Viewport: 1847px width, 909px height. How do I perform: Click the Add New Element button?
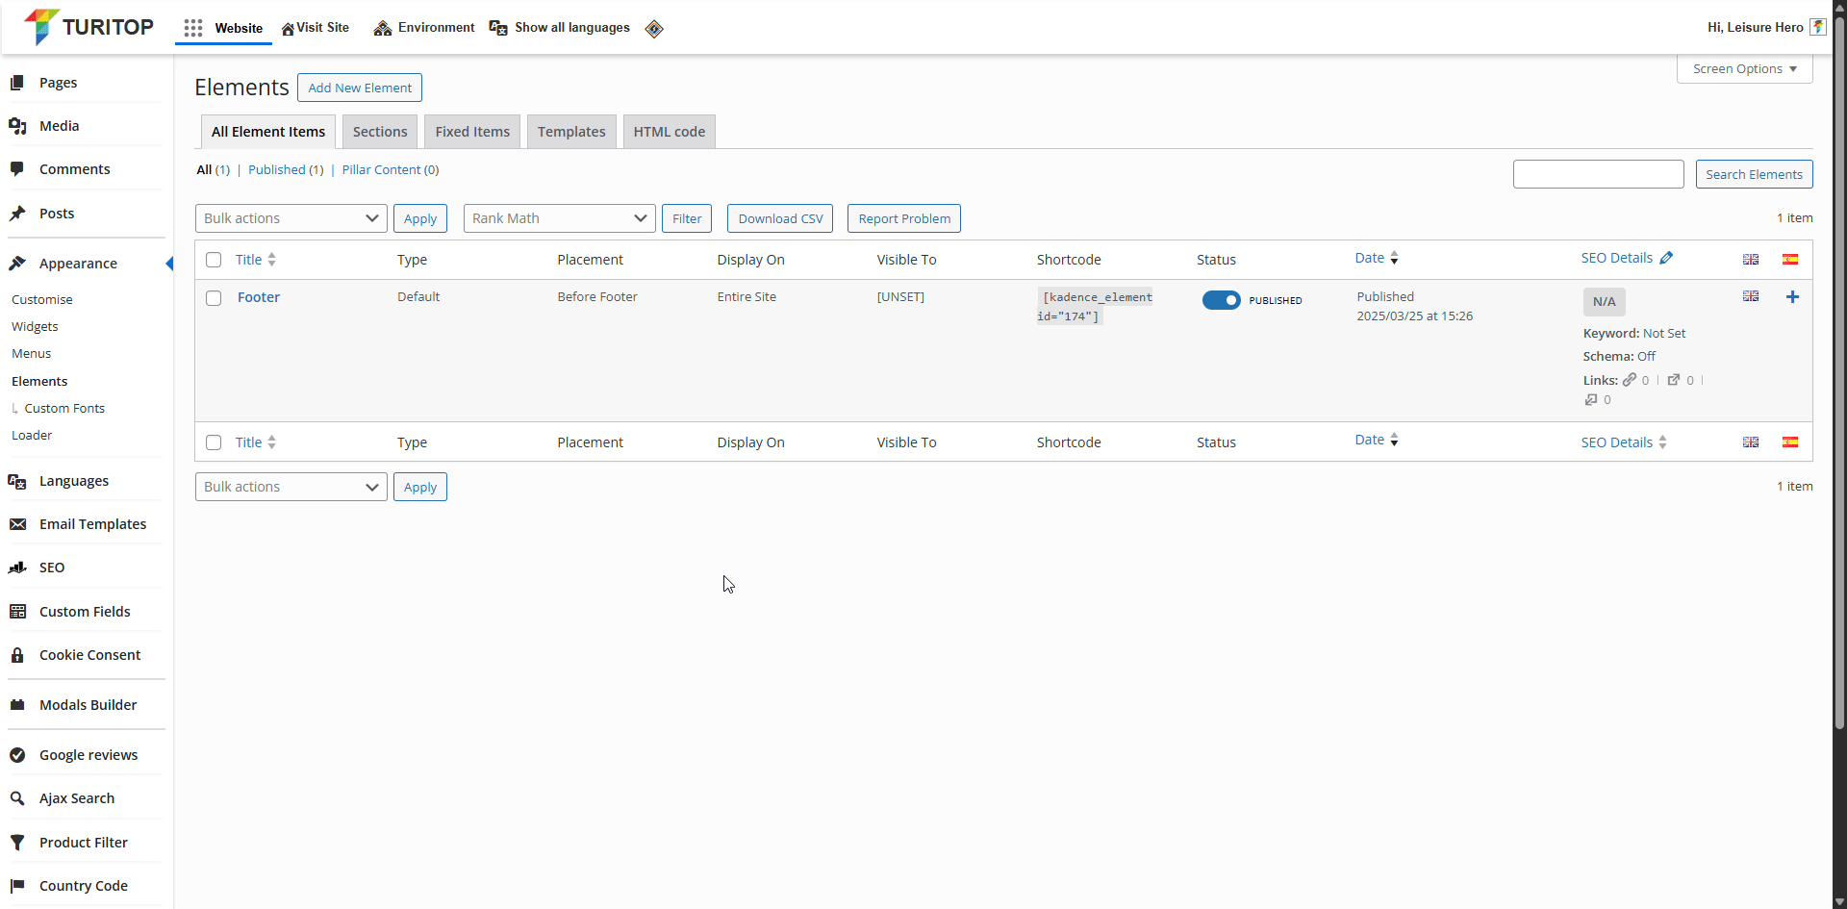(360, 88)
